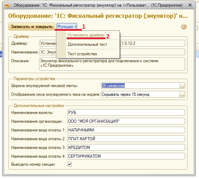Click the 'Драйвер:' status field
199x179 pixels.
click(x=48, y=43)
